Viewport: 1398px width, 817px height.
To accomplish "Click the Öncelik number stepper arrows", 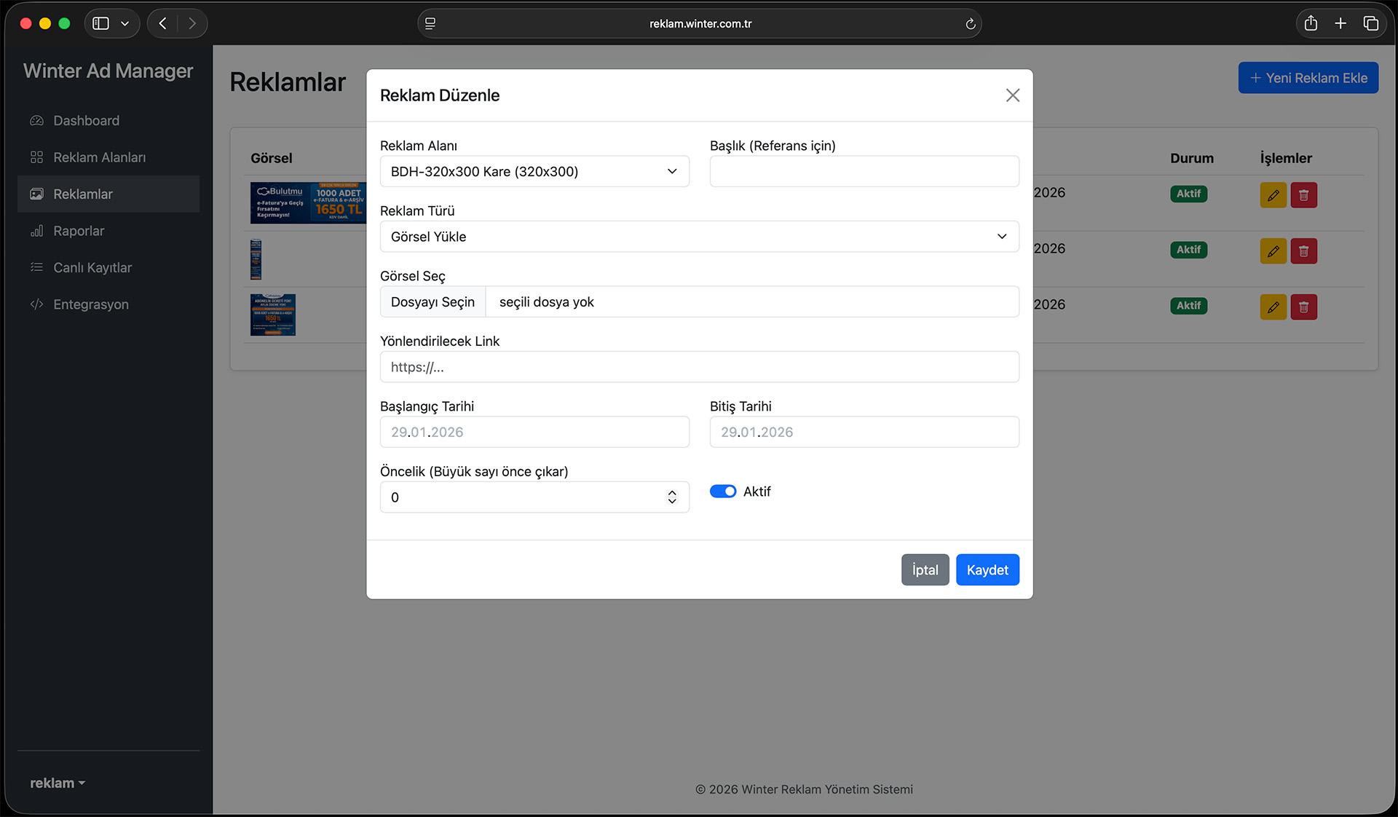I will tap(671, 497).
